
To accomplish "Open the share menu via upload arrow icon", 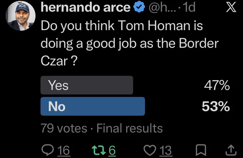I will coord(231,150).
